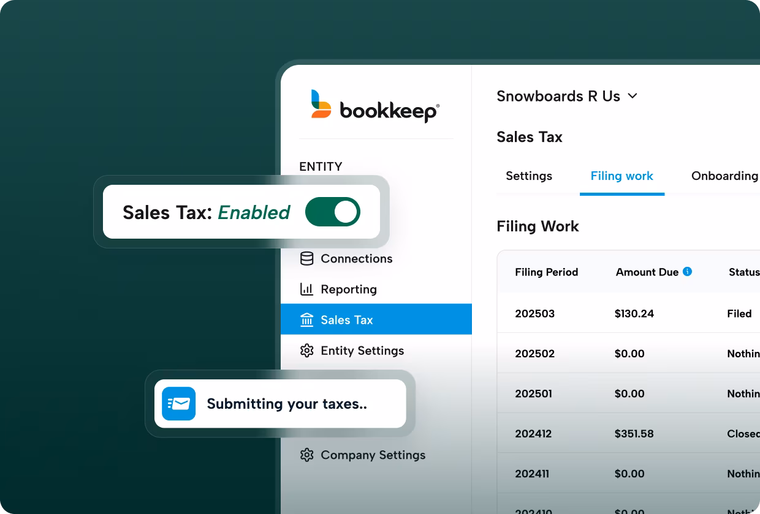Select the Filing work tab

(622, 176)
